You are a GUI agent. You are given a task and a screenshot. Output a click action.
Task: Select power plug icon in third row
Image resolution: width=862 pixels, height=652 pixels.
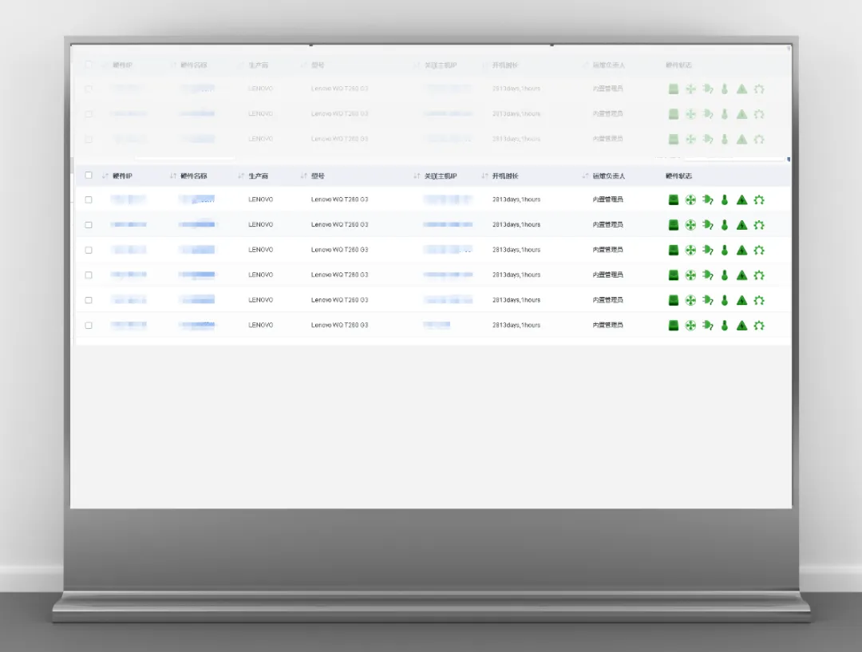[x=707, y=250]
